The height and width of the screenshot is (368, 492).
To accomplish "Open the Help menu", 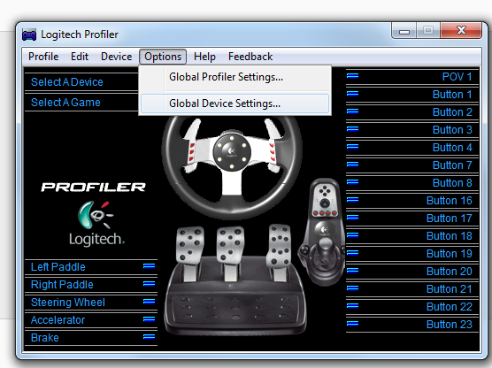I will 204,57.
